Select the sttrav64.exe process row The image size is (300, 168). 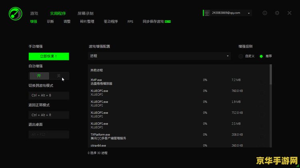tap(179, 146)
